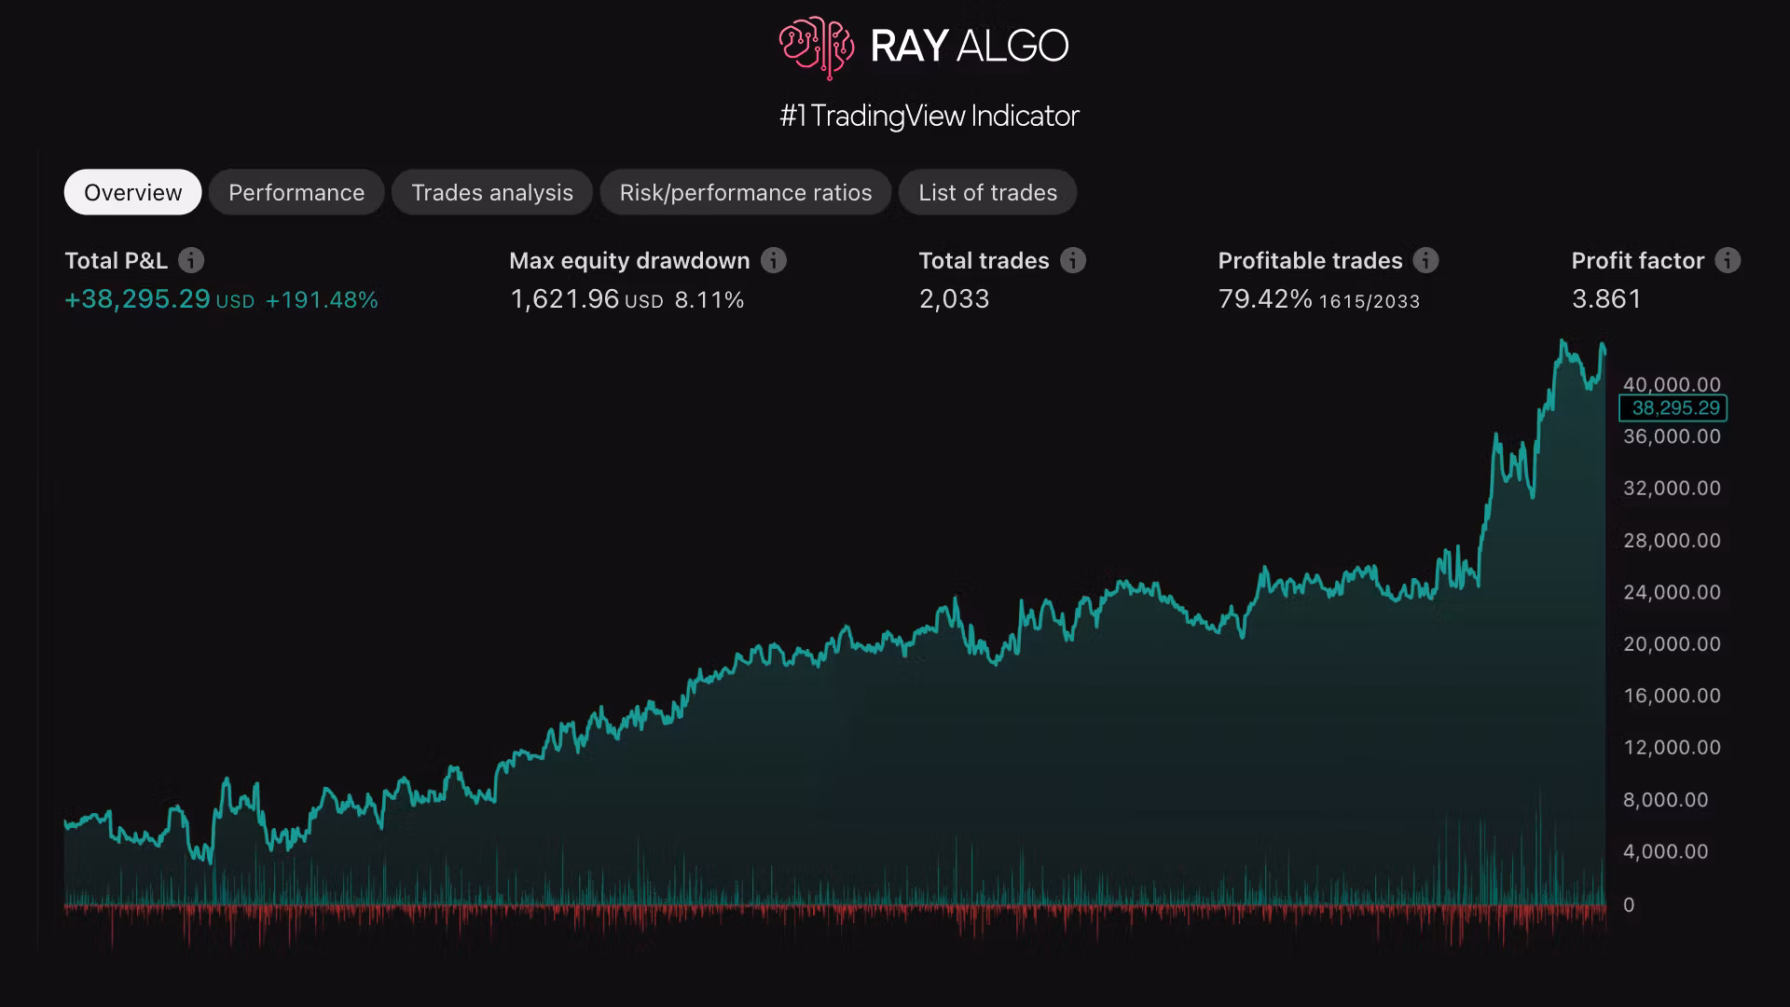The height and width of the screenshot is (1007, 1790).
Task: Open the Trades analysis tab
Action: (x=492, y=192)
